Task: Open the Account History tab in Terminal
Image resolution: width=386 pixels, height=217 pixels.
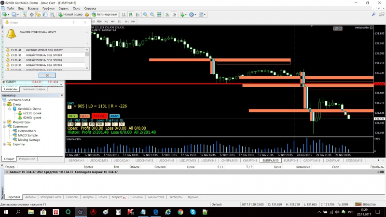Action: [x=51, y=197]
